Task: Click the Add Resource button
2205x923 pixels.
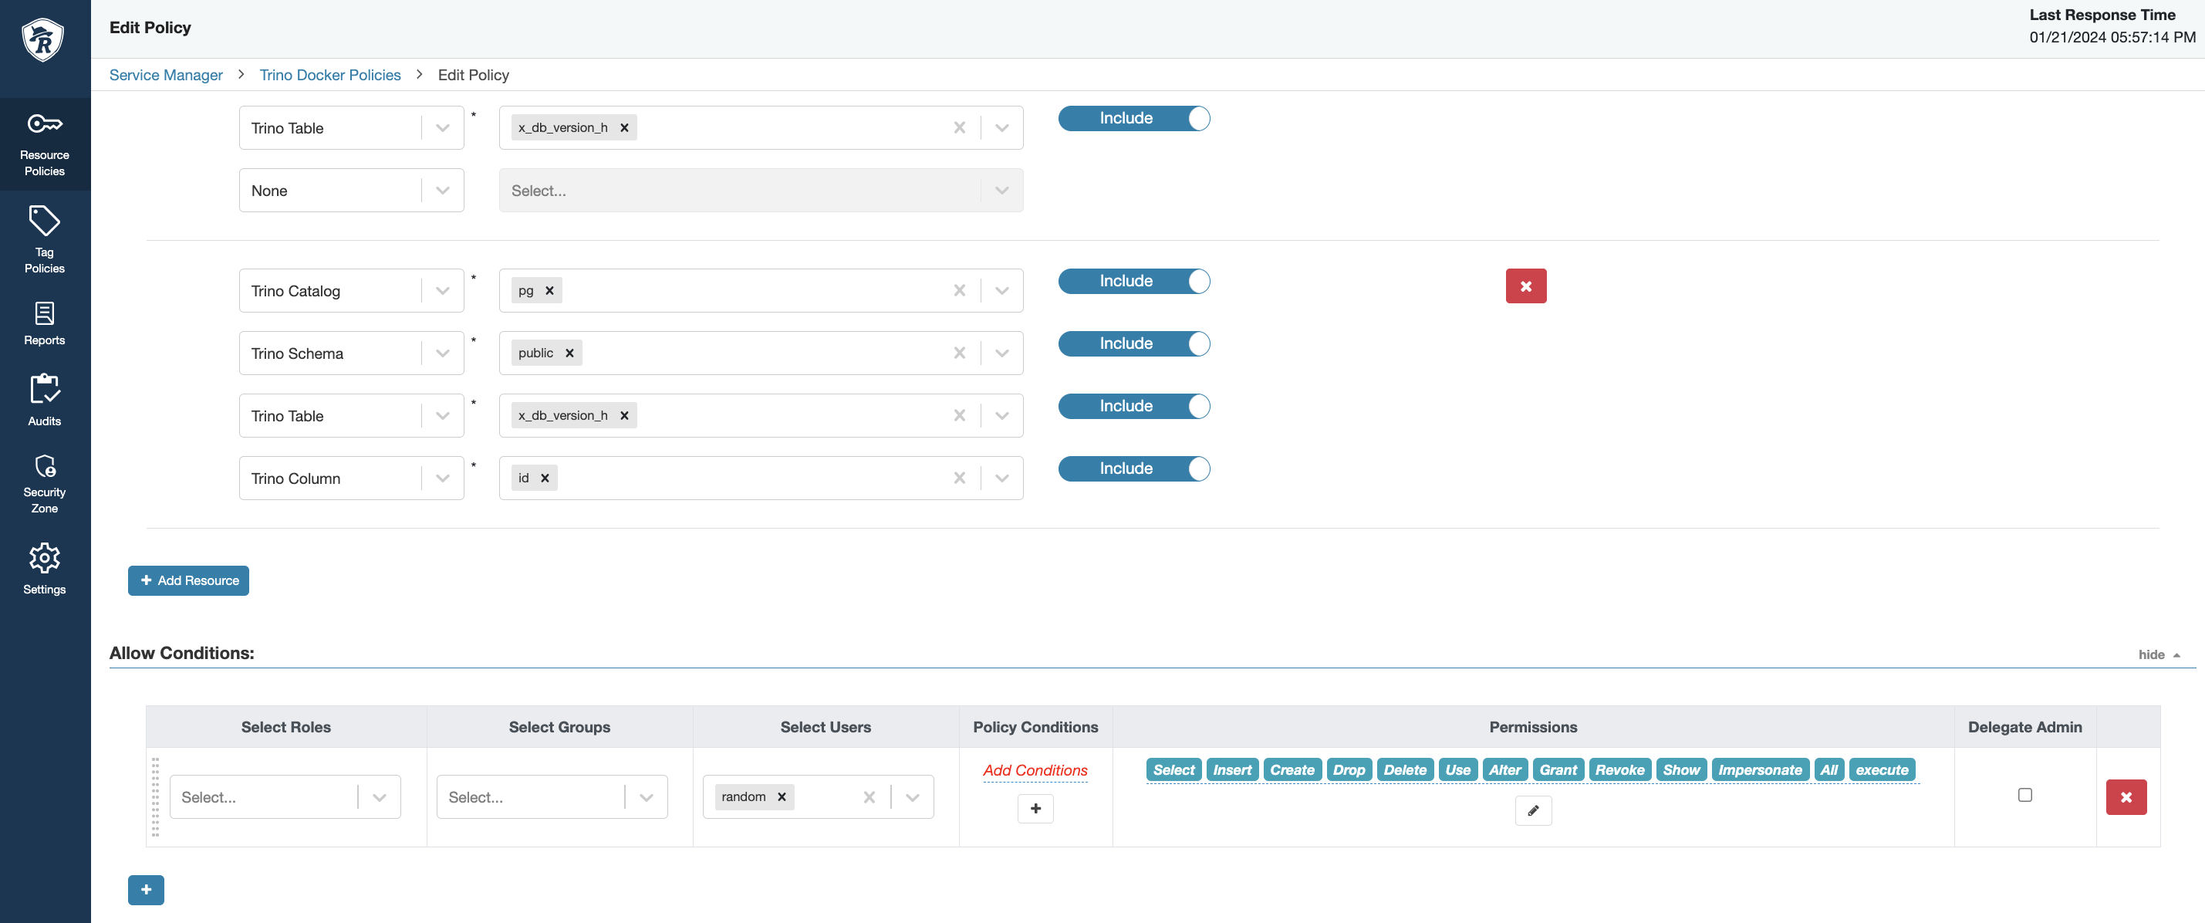Action: pos(188,580)
